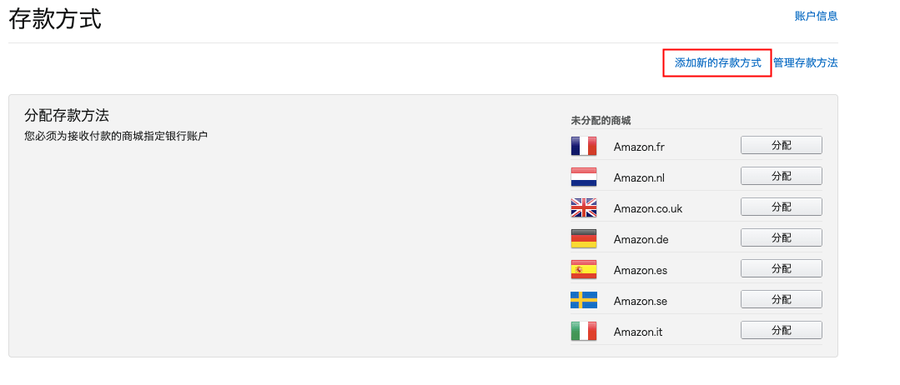Assign deposit method to Amazon.nl
Screen dimensions: 900x385
coord(781,176)
